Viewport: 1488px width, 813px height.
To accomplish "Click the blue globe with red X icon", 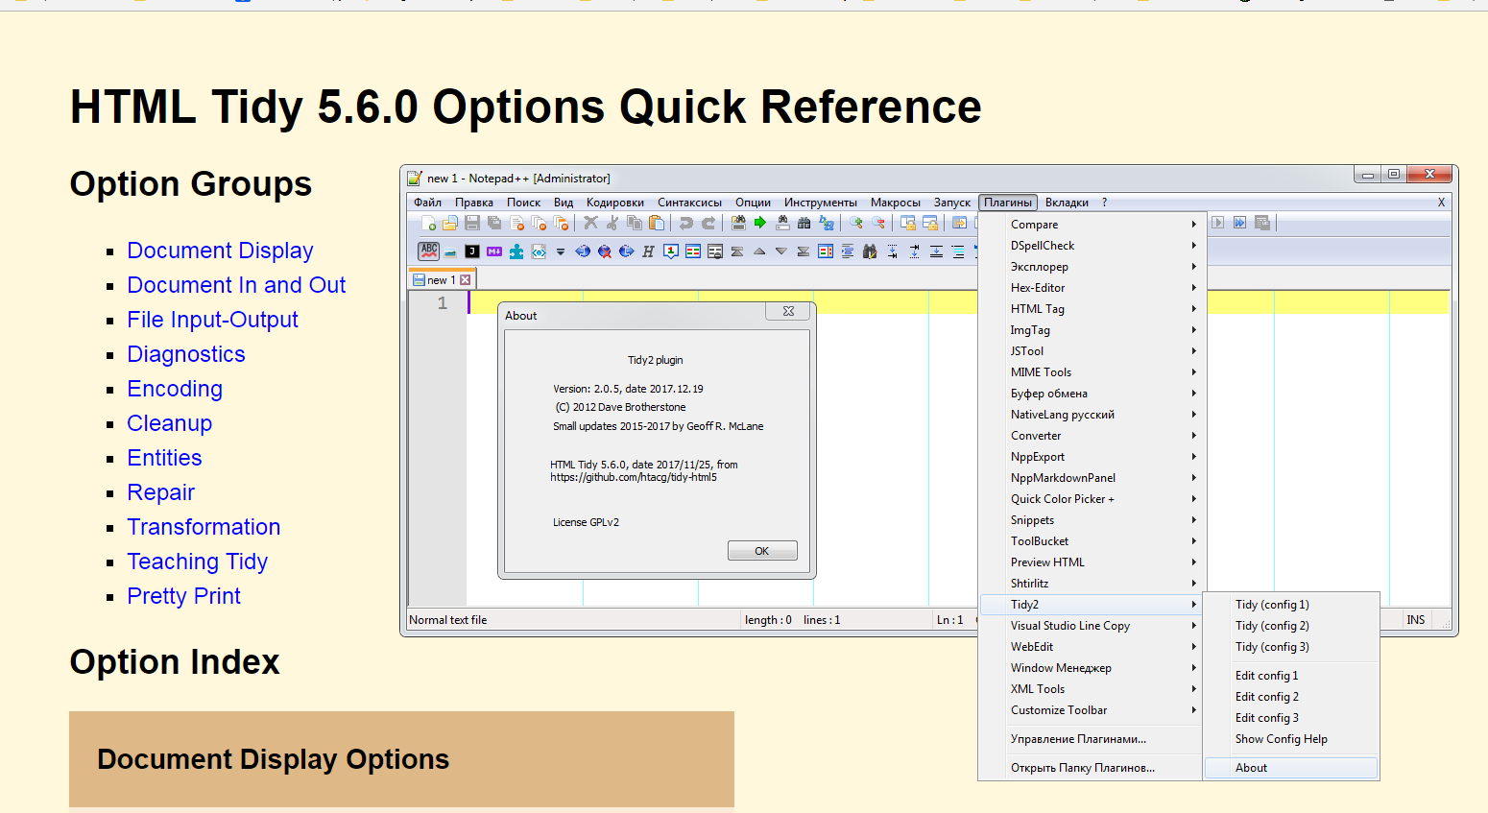I will pos(605,251).
